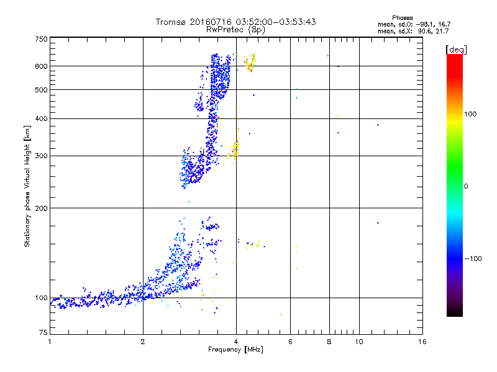Viewport: 497px width, 372px height.
Task: Click the y-axis tick label '500'
Action: [41, 90]
